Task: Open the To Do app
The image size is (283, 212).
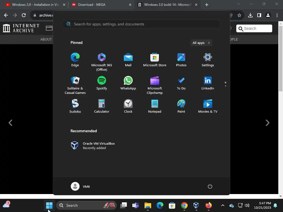Action: tap(181, 83)
